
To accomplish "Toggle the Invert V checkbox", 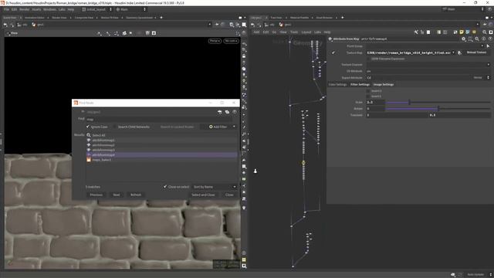I will (368, 97).
